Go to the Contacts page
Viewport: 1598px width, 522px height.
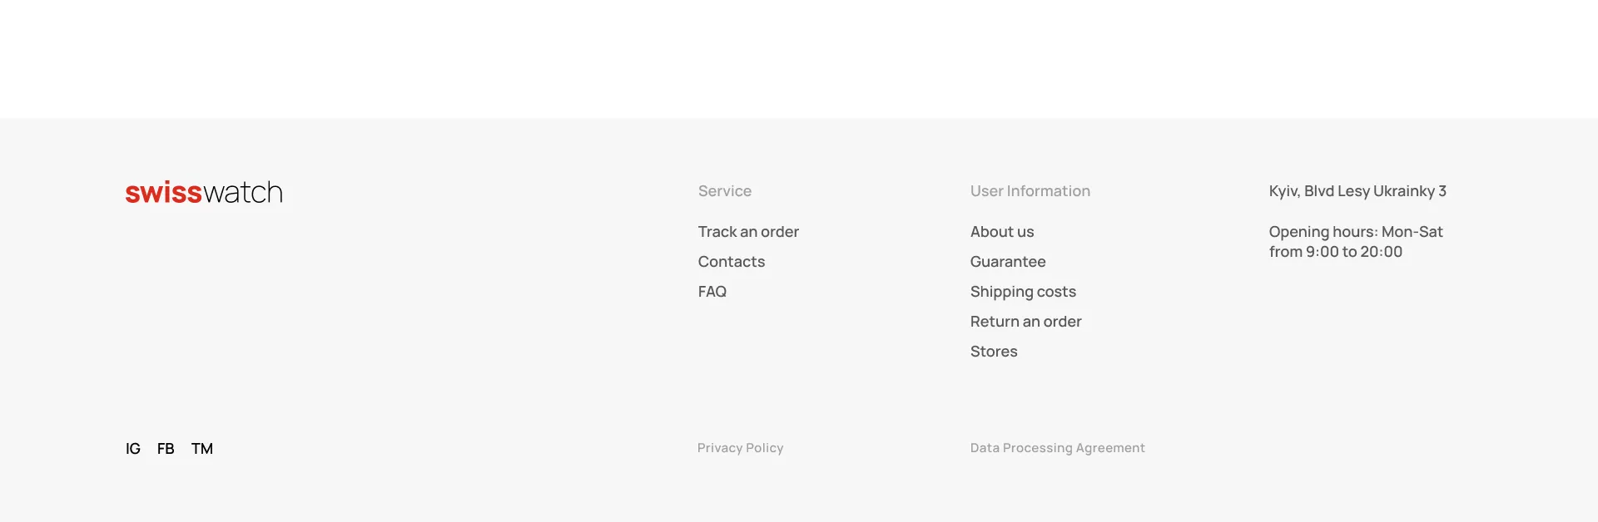[x=732, y=262]
